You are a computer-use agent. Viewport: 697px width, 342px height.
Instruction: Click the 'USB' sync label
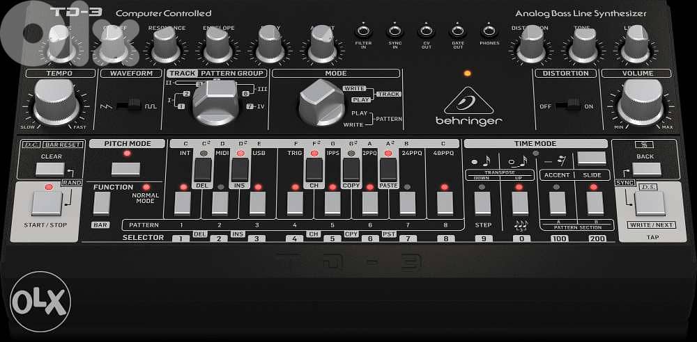[259, 153]
